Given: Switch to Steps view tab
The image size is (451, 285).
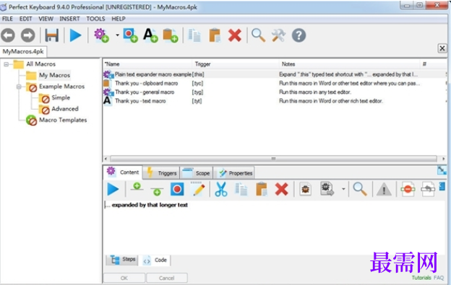Looking at the screenshot, I should pos(123,260).
